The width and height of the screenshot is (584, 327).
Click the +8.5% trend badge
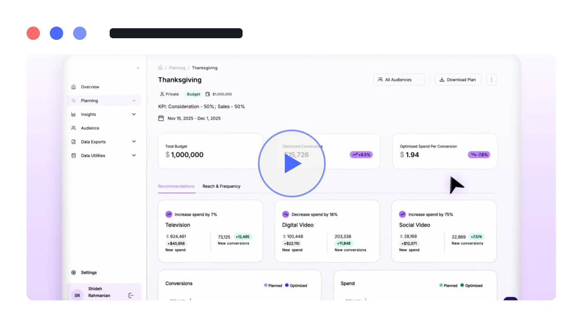(x=361, y=155)
